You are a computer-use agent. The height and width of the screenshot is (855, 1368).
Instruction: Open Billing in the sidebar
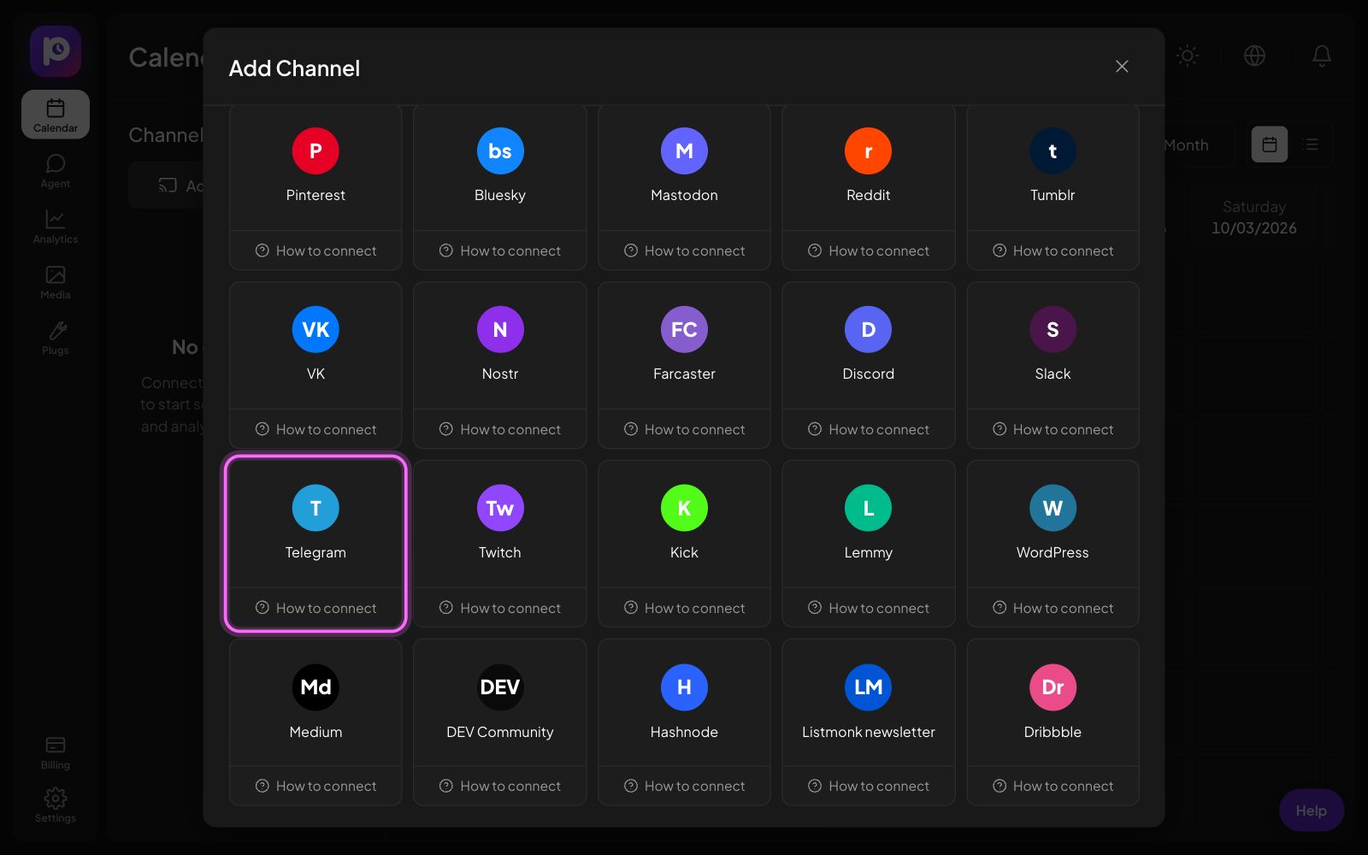coord(56,752)
